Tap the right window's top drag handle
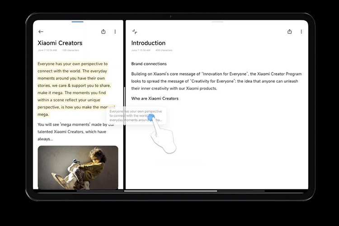The width and height of the screenshot is (339, 226). pos(217,22)
